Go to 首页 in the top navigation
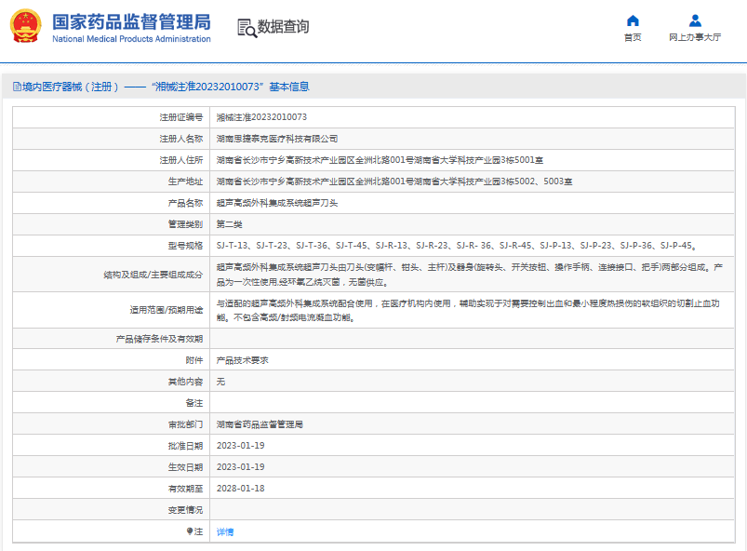The width and height of the screenshot is (747, 551). (x=633, y=37)
